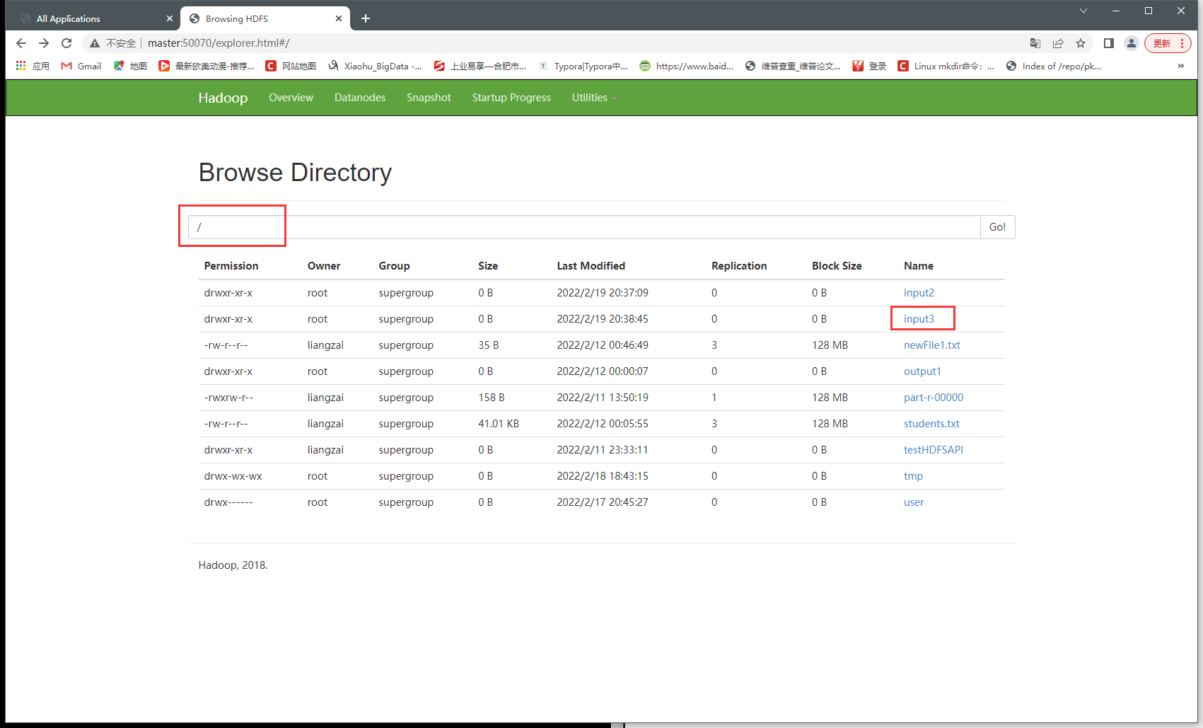The image size is (1203, 728).
Task: Click the not-secure warning icon
Action: (95, 43)
